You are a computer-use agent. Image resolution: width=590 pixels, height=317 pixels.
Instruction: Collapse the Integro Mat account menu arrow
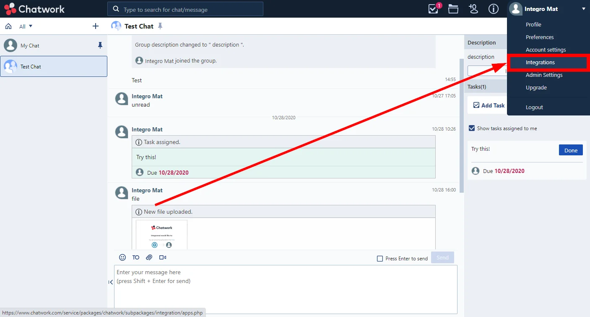click(x=583, y=9)
